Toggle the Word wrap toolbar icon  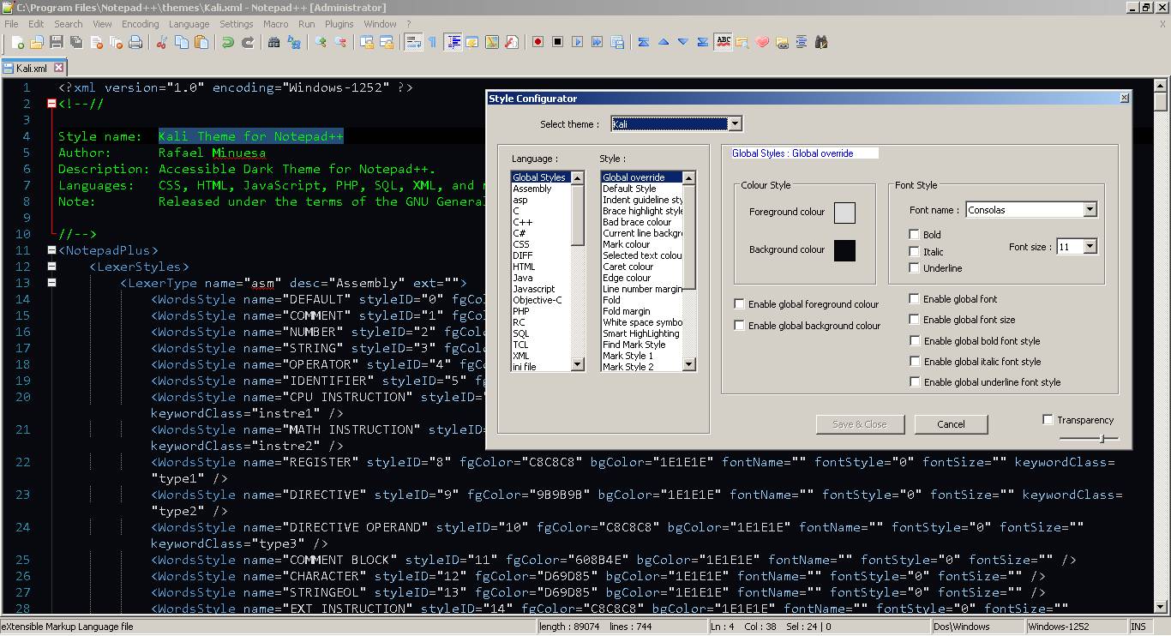pyautogui.click(x=412, y=42)
